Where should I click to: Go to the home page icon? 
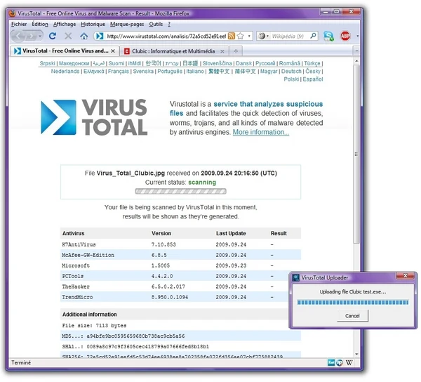(84, 36)
